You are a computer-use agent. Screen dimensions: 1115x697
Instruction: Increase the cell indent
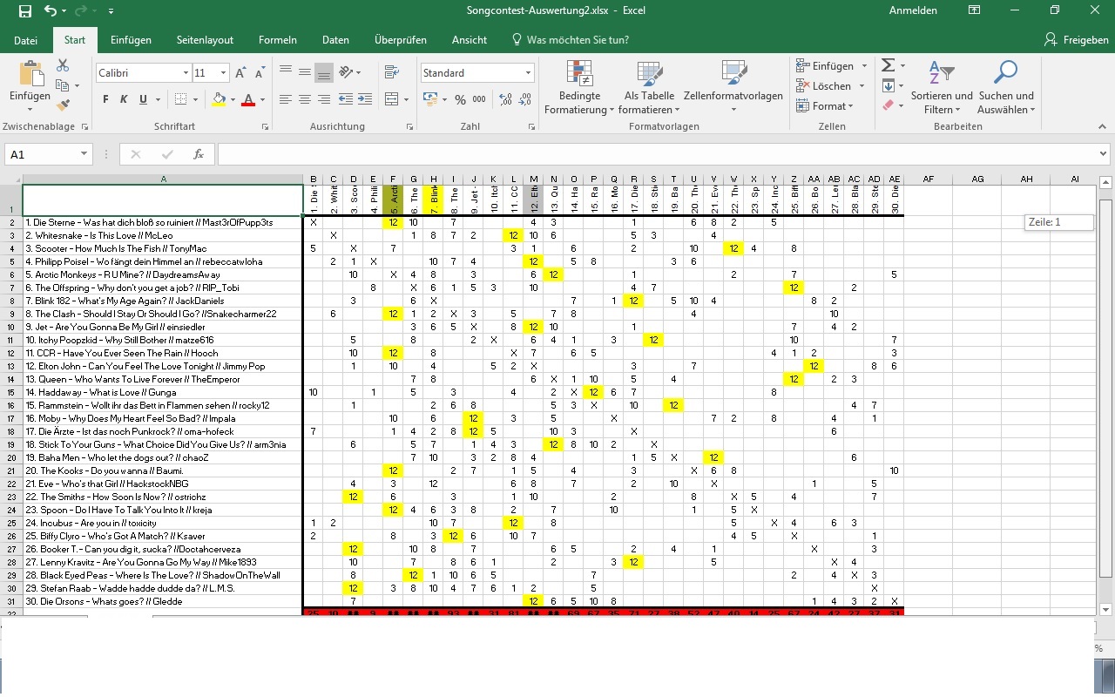[365, 99]
